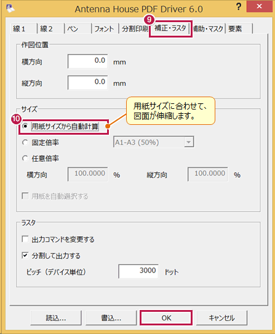
Task: Toggle 用紙を自動選択する checkbox
Action: click(x=25, y=196)
